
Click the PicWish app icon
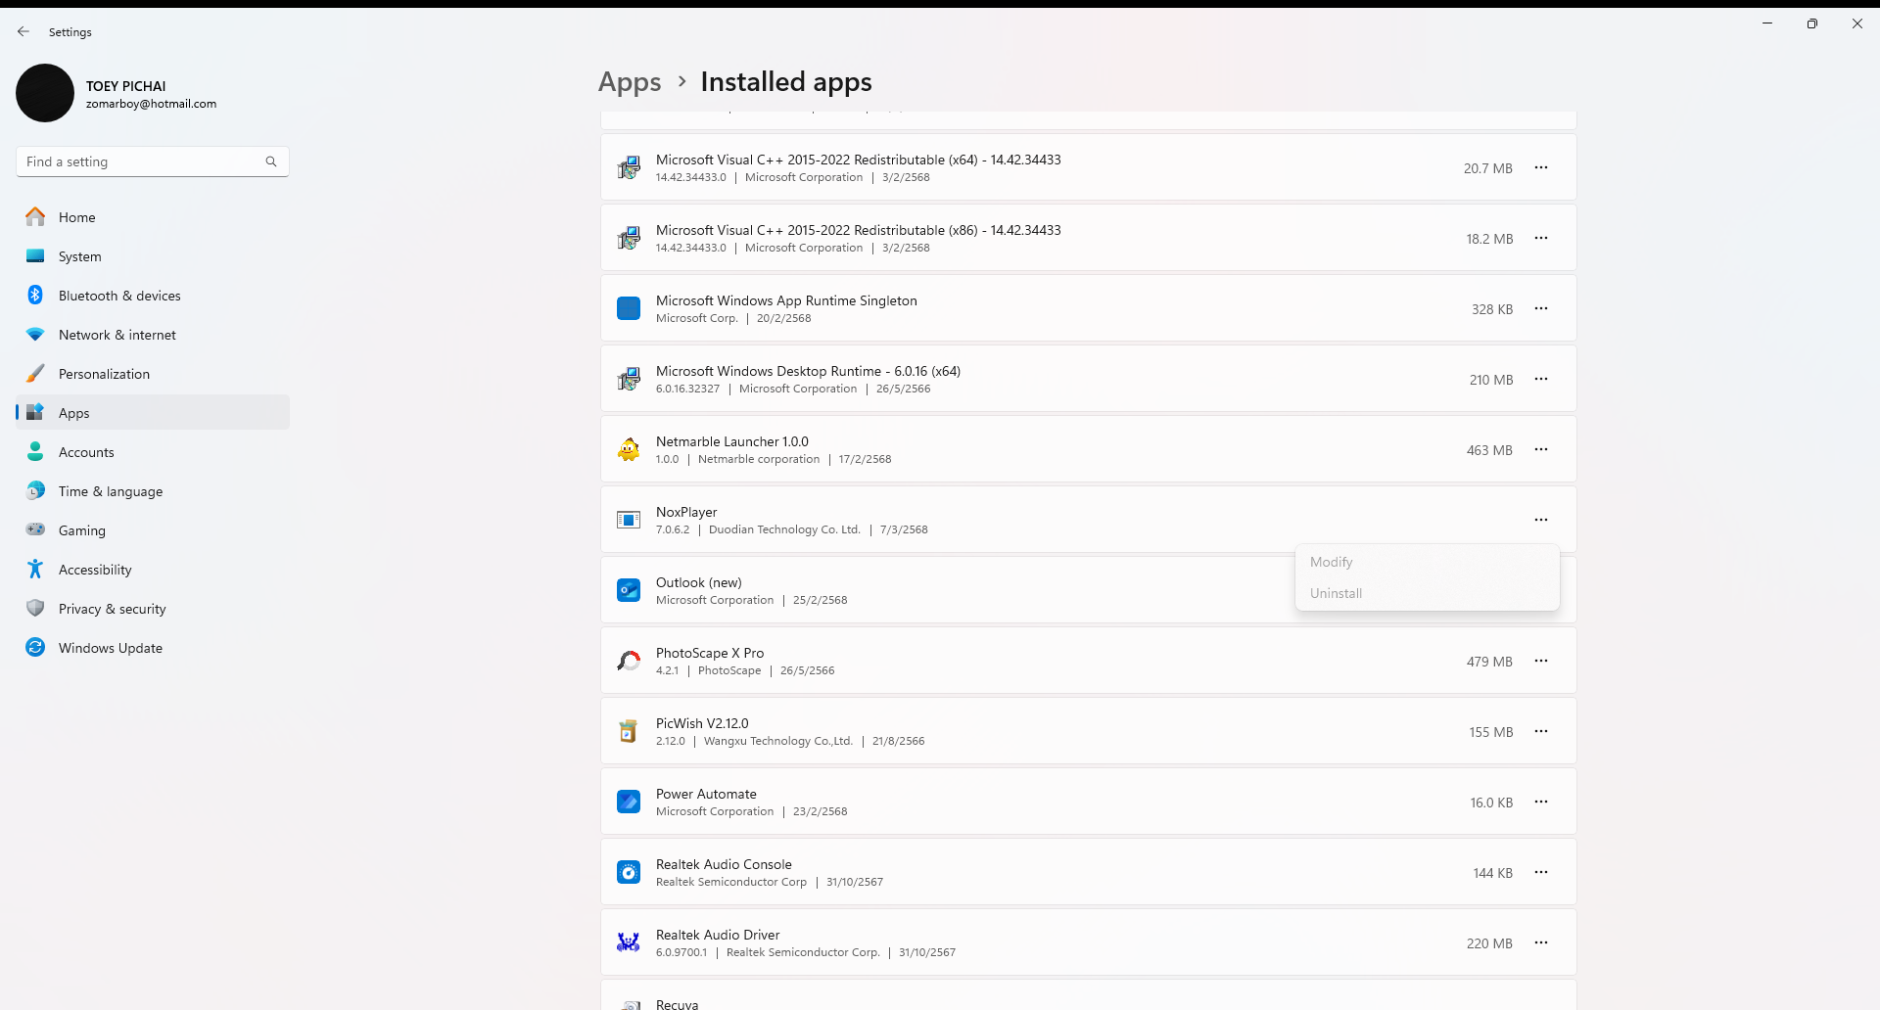(x=629, y=731)
